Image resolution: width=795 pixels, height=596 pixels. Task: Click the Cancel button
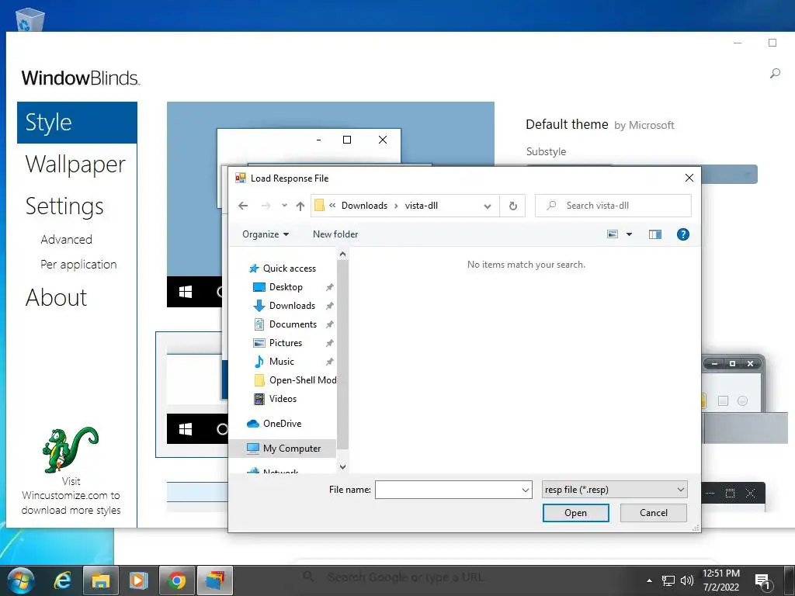[653, 513]
